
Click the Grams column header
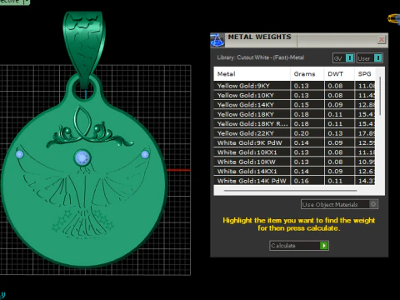tap(307, 74)
